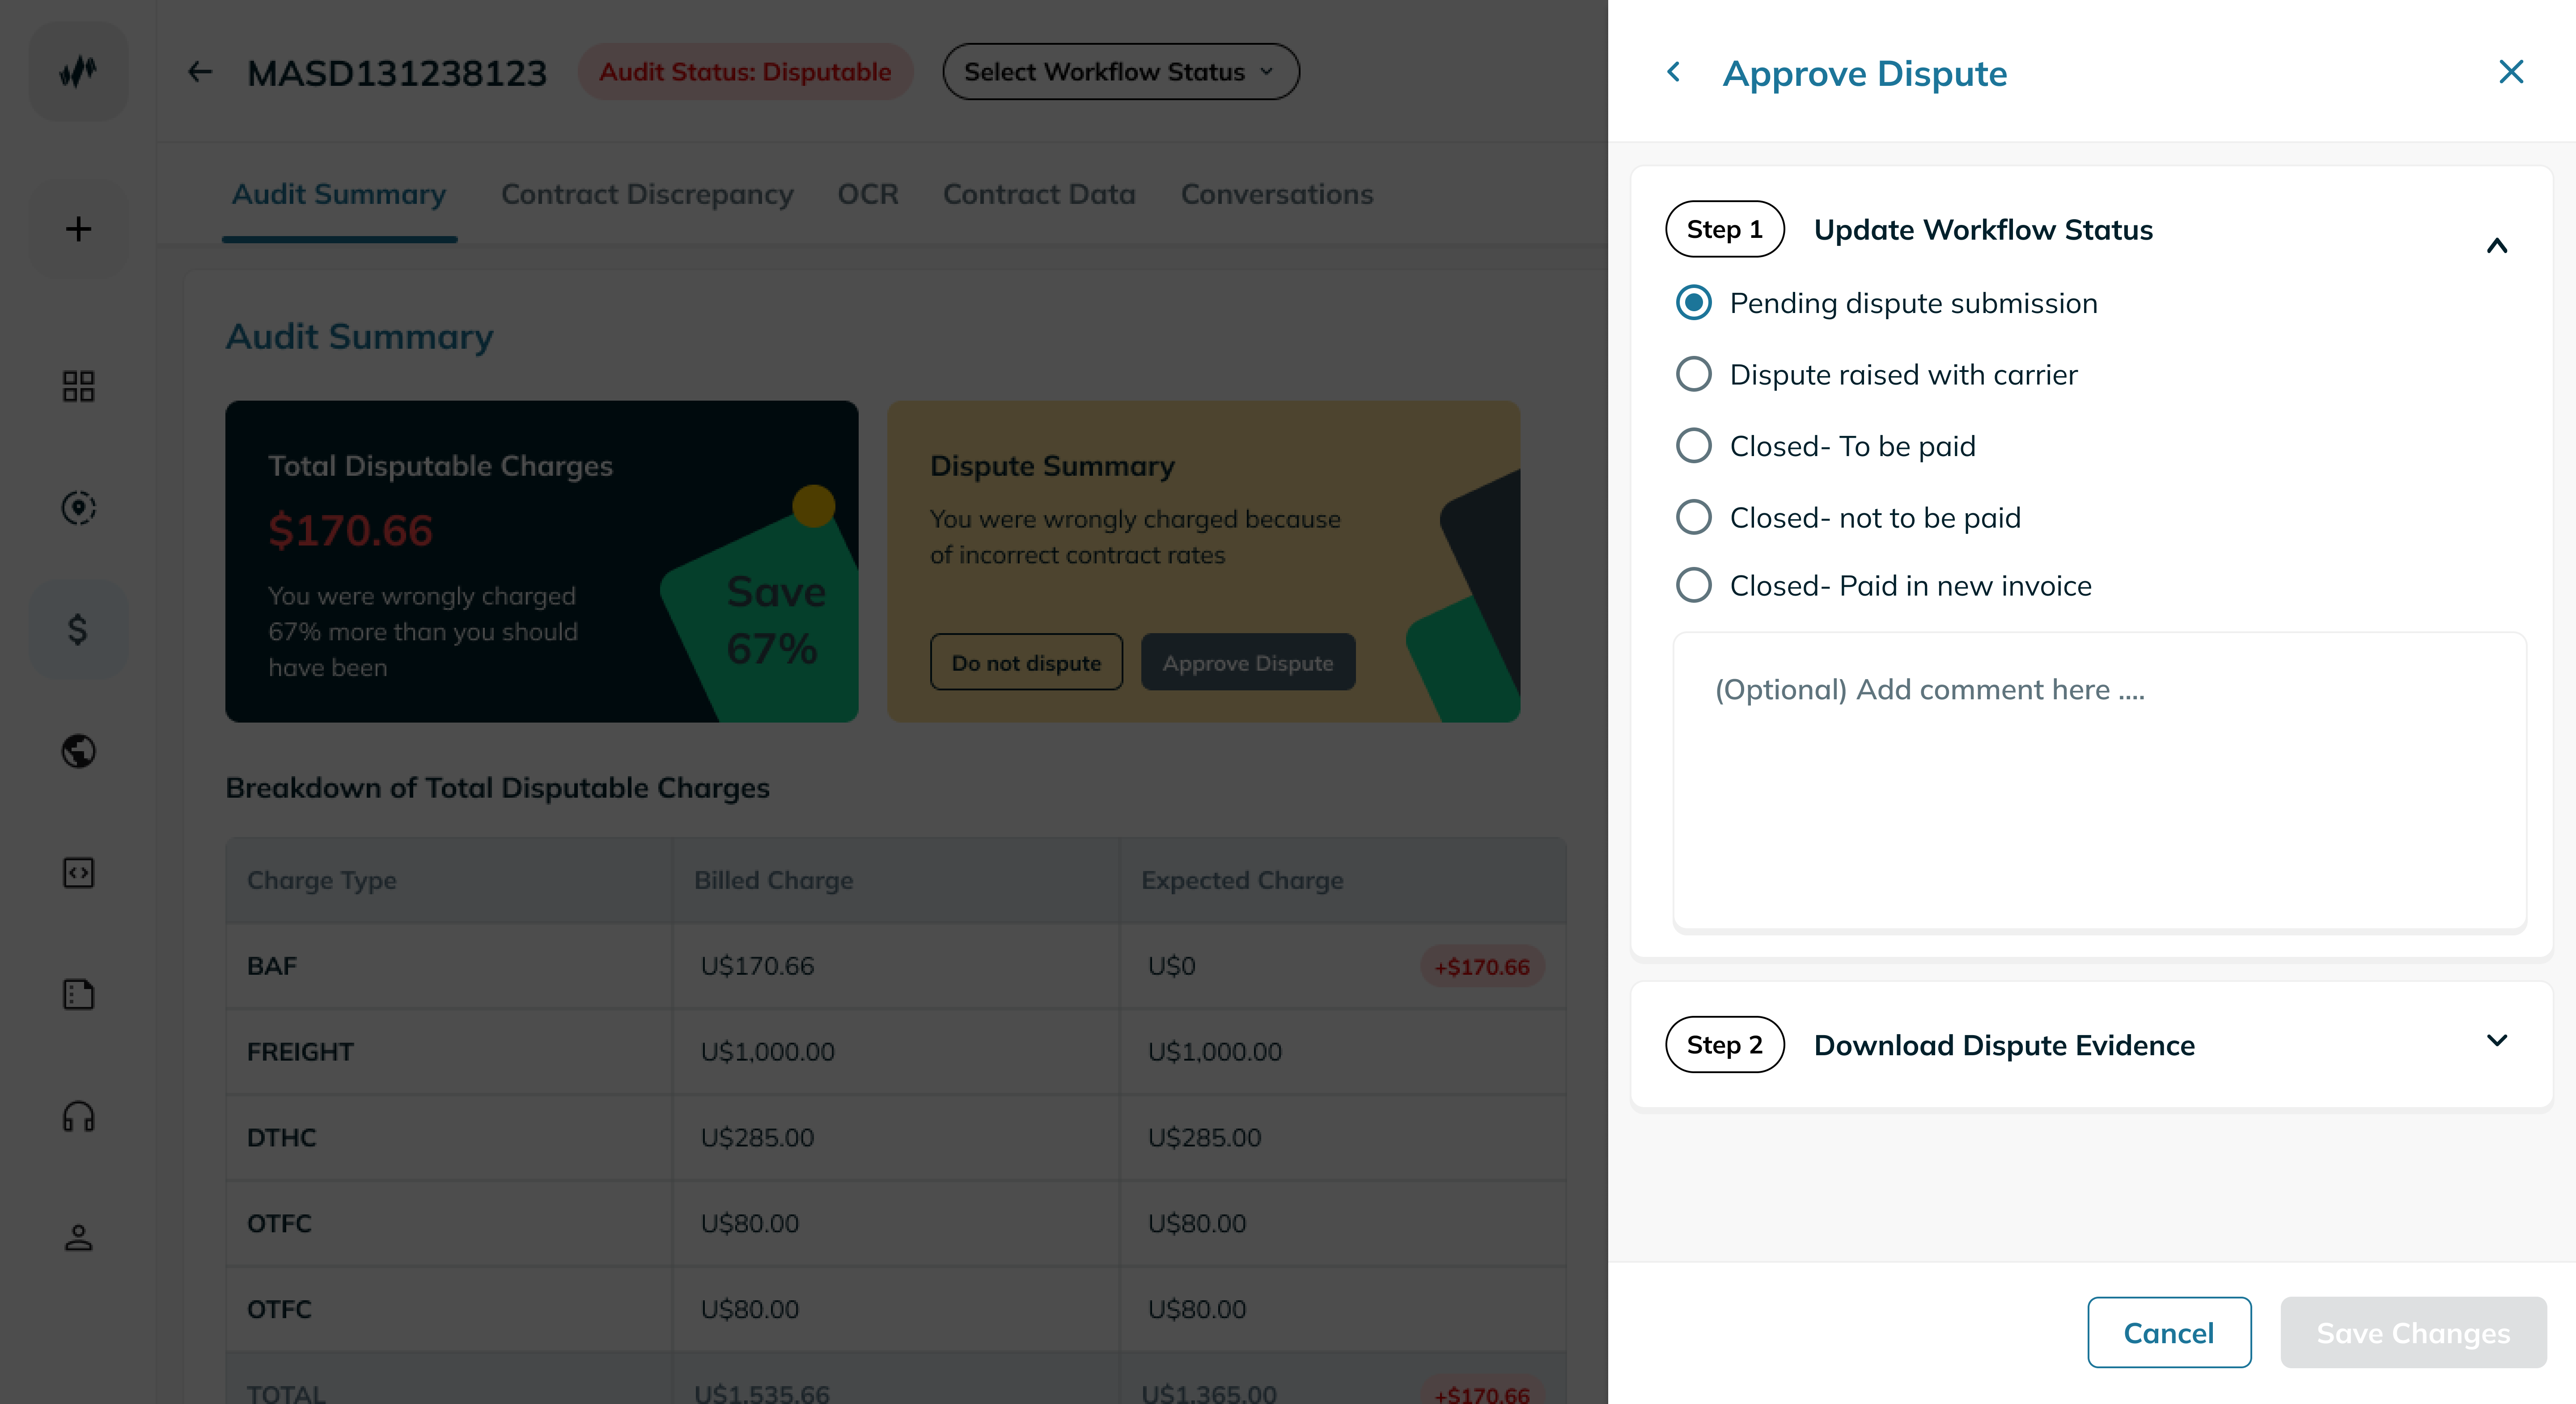
Task: Close the Approve Dispute panel
Action: coord(2511,72)
